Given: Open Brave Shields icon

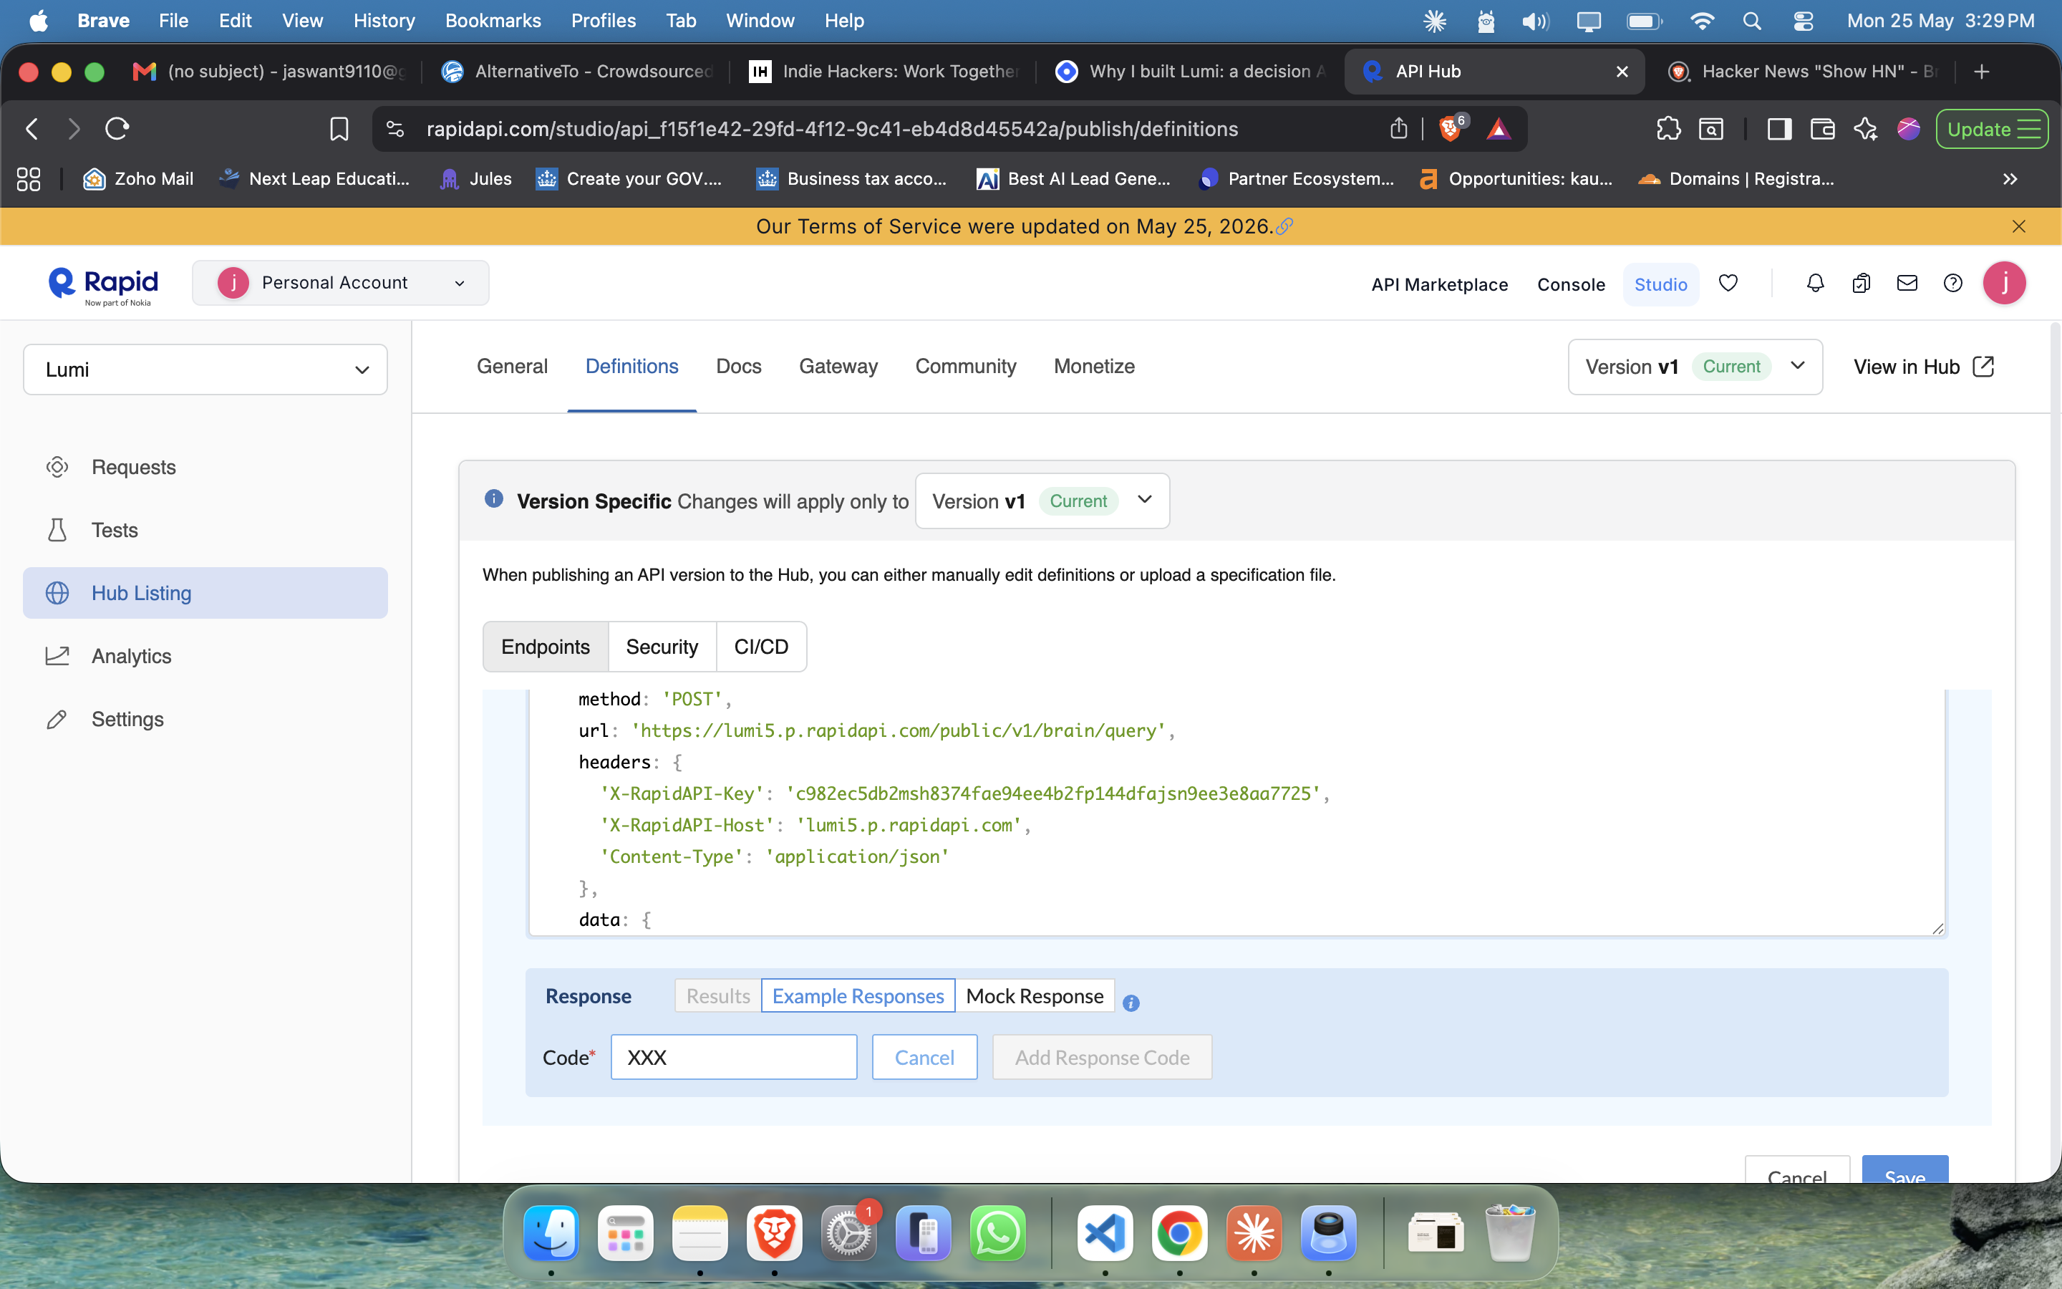Looking at the screenshot, I should coord(1451,129).
